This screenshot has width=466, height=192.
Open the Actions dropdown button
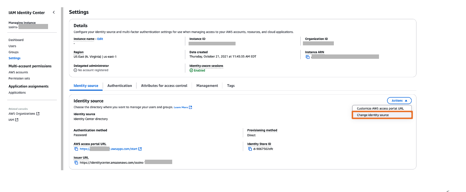[399, 101]
